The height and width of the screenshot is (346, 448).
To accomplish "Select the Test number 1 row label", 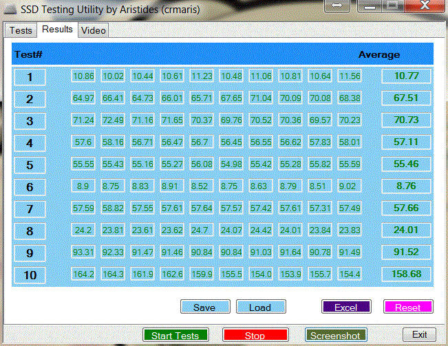I will pyautogui.click(x=30, y=77).
